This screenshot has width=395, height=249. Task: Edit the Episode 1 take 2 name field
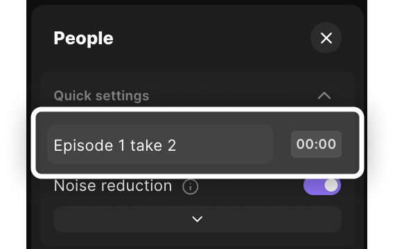(x=160, y=145)
